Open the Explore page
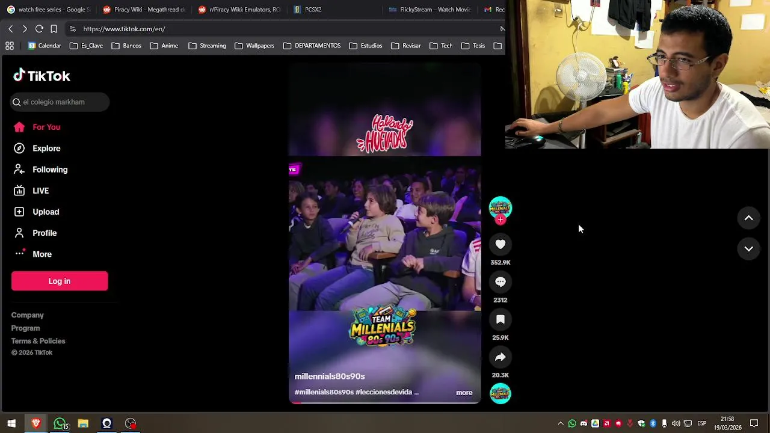The width and height of the screenshot is (770, 433). (x=37, y=148)
